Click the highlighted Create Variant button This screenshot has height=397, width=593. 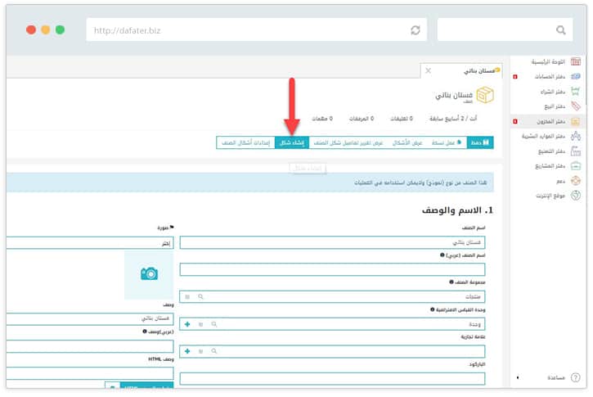click(292, 142)
